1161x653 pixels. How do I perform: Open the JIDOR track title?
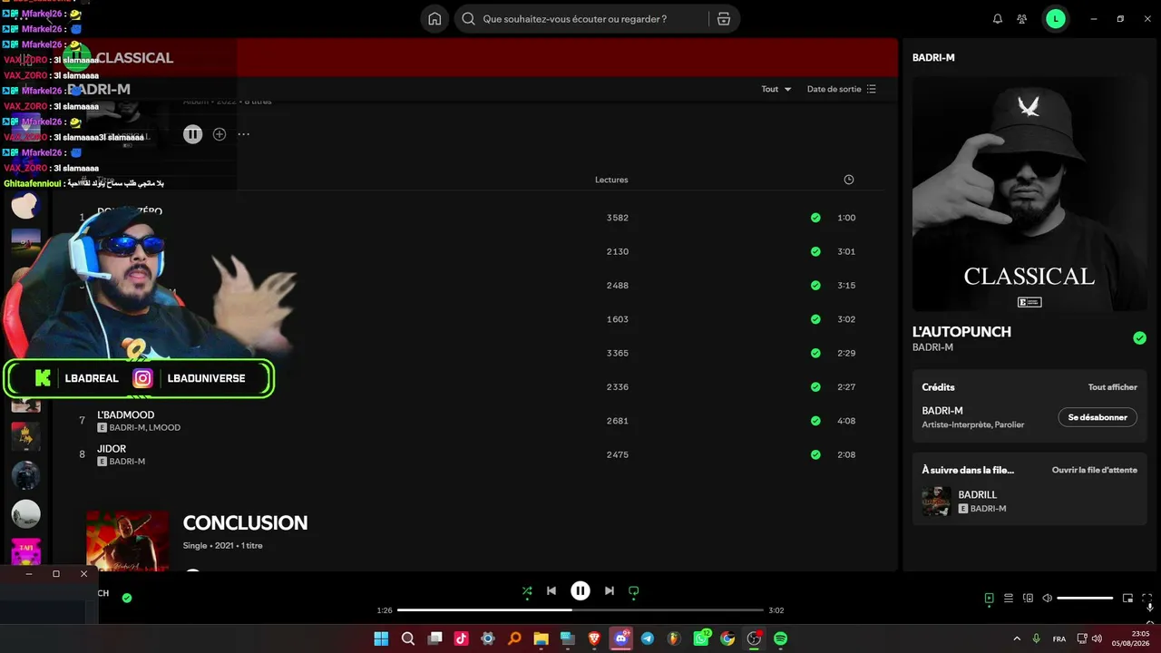(x=112, y=449)
